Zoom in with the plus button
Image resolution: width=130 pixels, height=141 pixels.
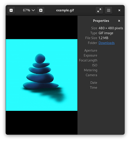[41, 10]
